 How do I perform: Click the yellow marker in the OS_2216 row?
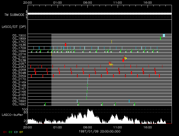[x=51, y=54]
